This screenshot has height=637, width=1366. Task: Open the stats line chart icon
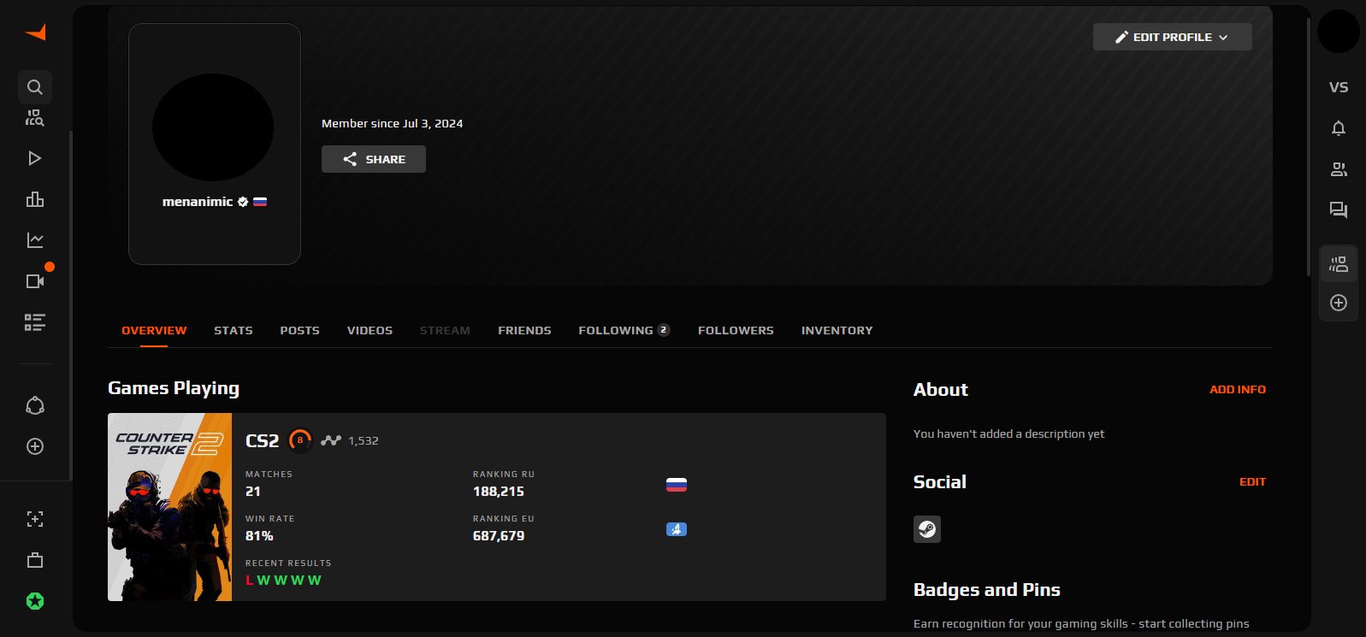[35, 240]
